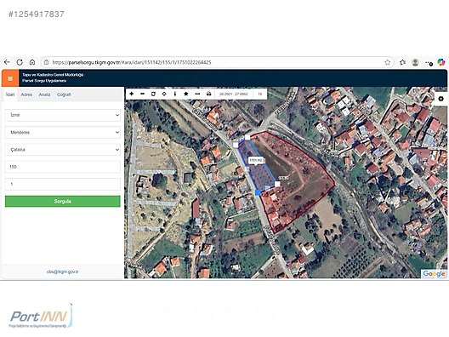Switch to the Analiz tab
This screenshot has width=449, height=337.
[x=44, y=94]
